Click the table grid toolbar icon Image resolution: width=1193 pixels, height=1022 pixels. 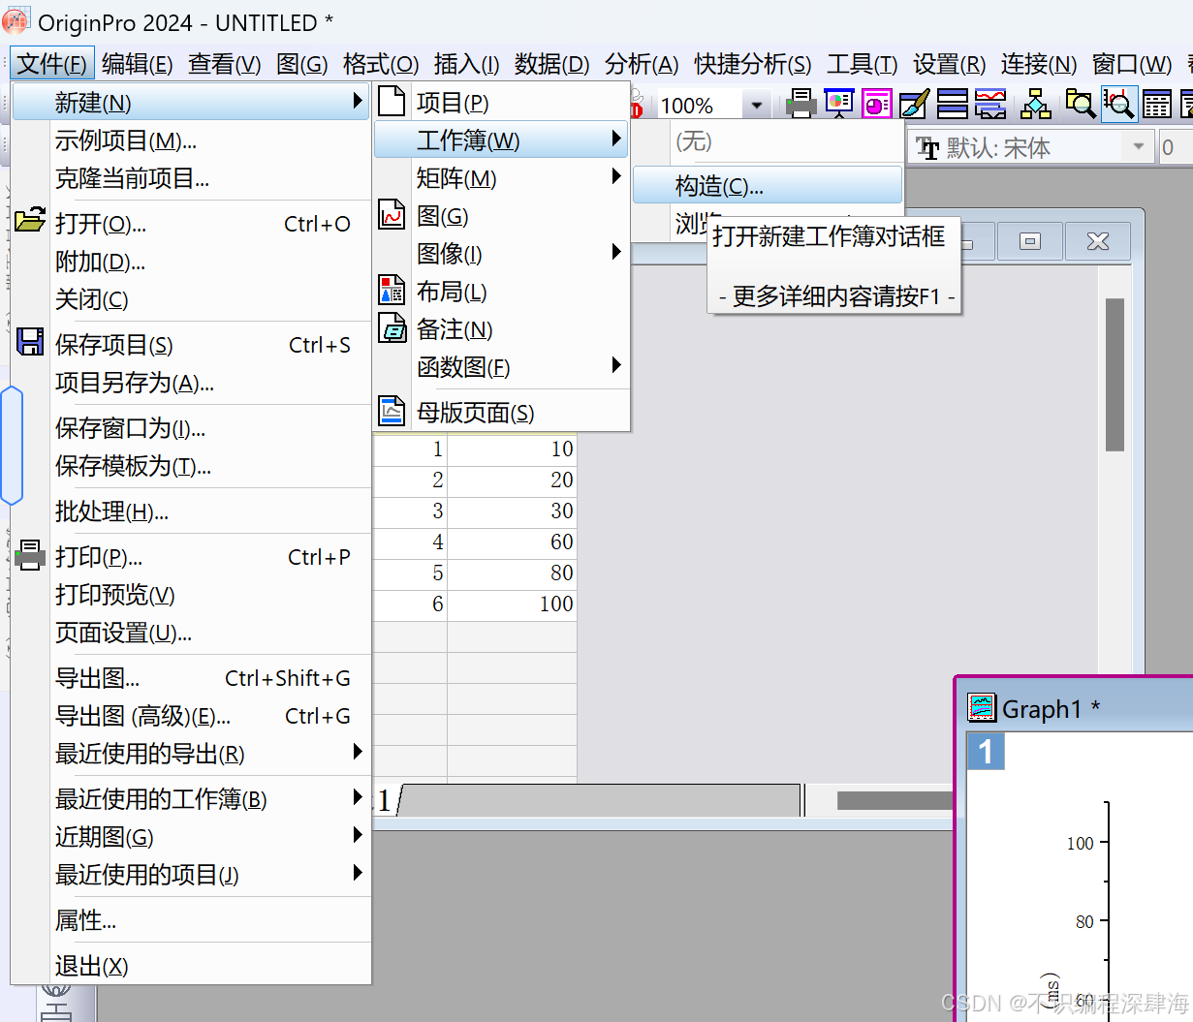1156,104
